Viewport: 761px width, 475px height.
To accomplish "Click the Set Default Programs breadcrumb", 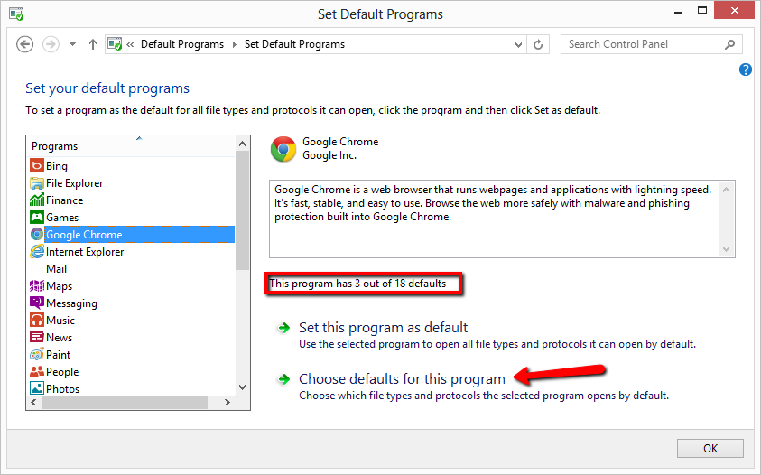I will (294, 44).
